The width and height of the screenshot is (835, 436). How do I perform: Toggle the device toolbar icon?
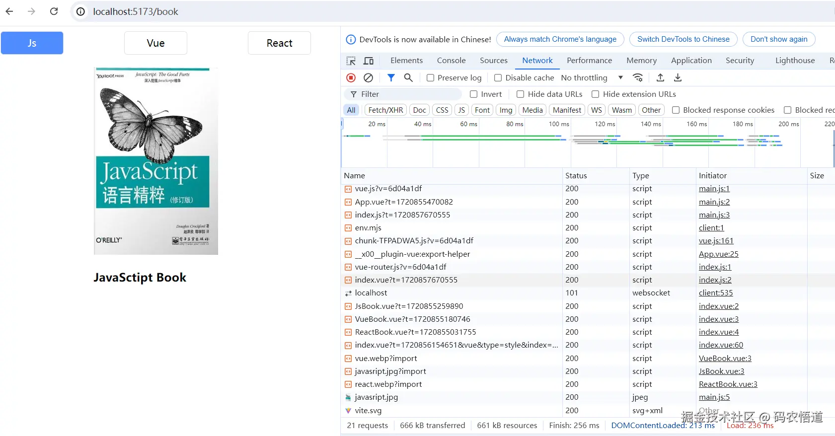tap(369, 61)
